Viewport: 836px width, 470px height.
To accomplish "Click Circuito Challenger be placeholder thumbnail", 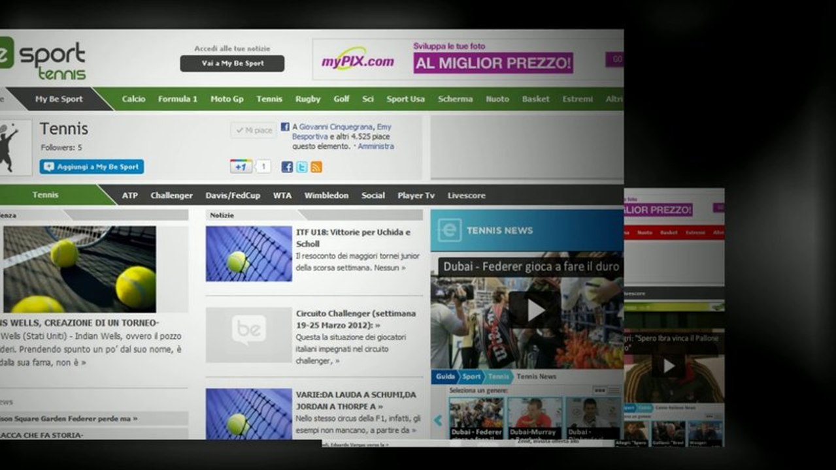I will pyautogui.click(x=249, y=335).
